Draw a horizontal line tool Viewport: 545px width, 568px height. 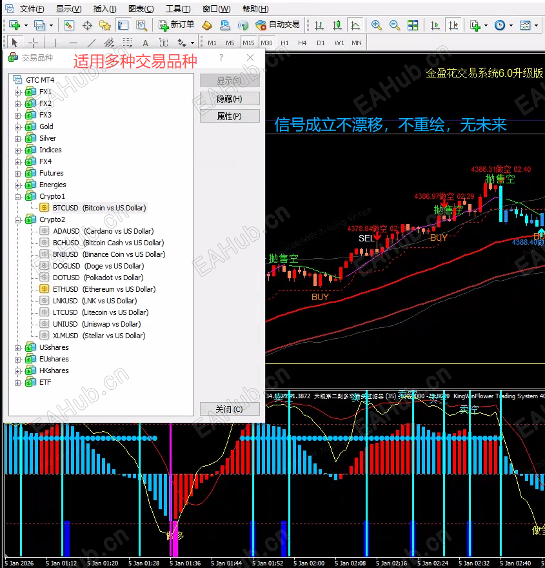[x=74, y=43]
